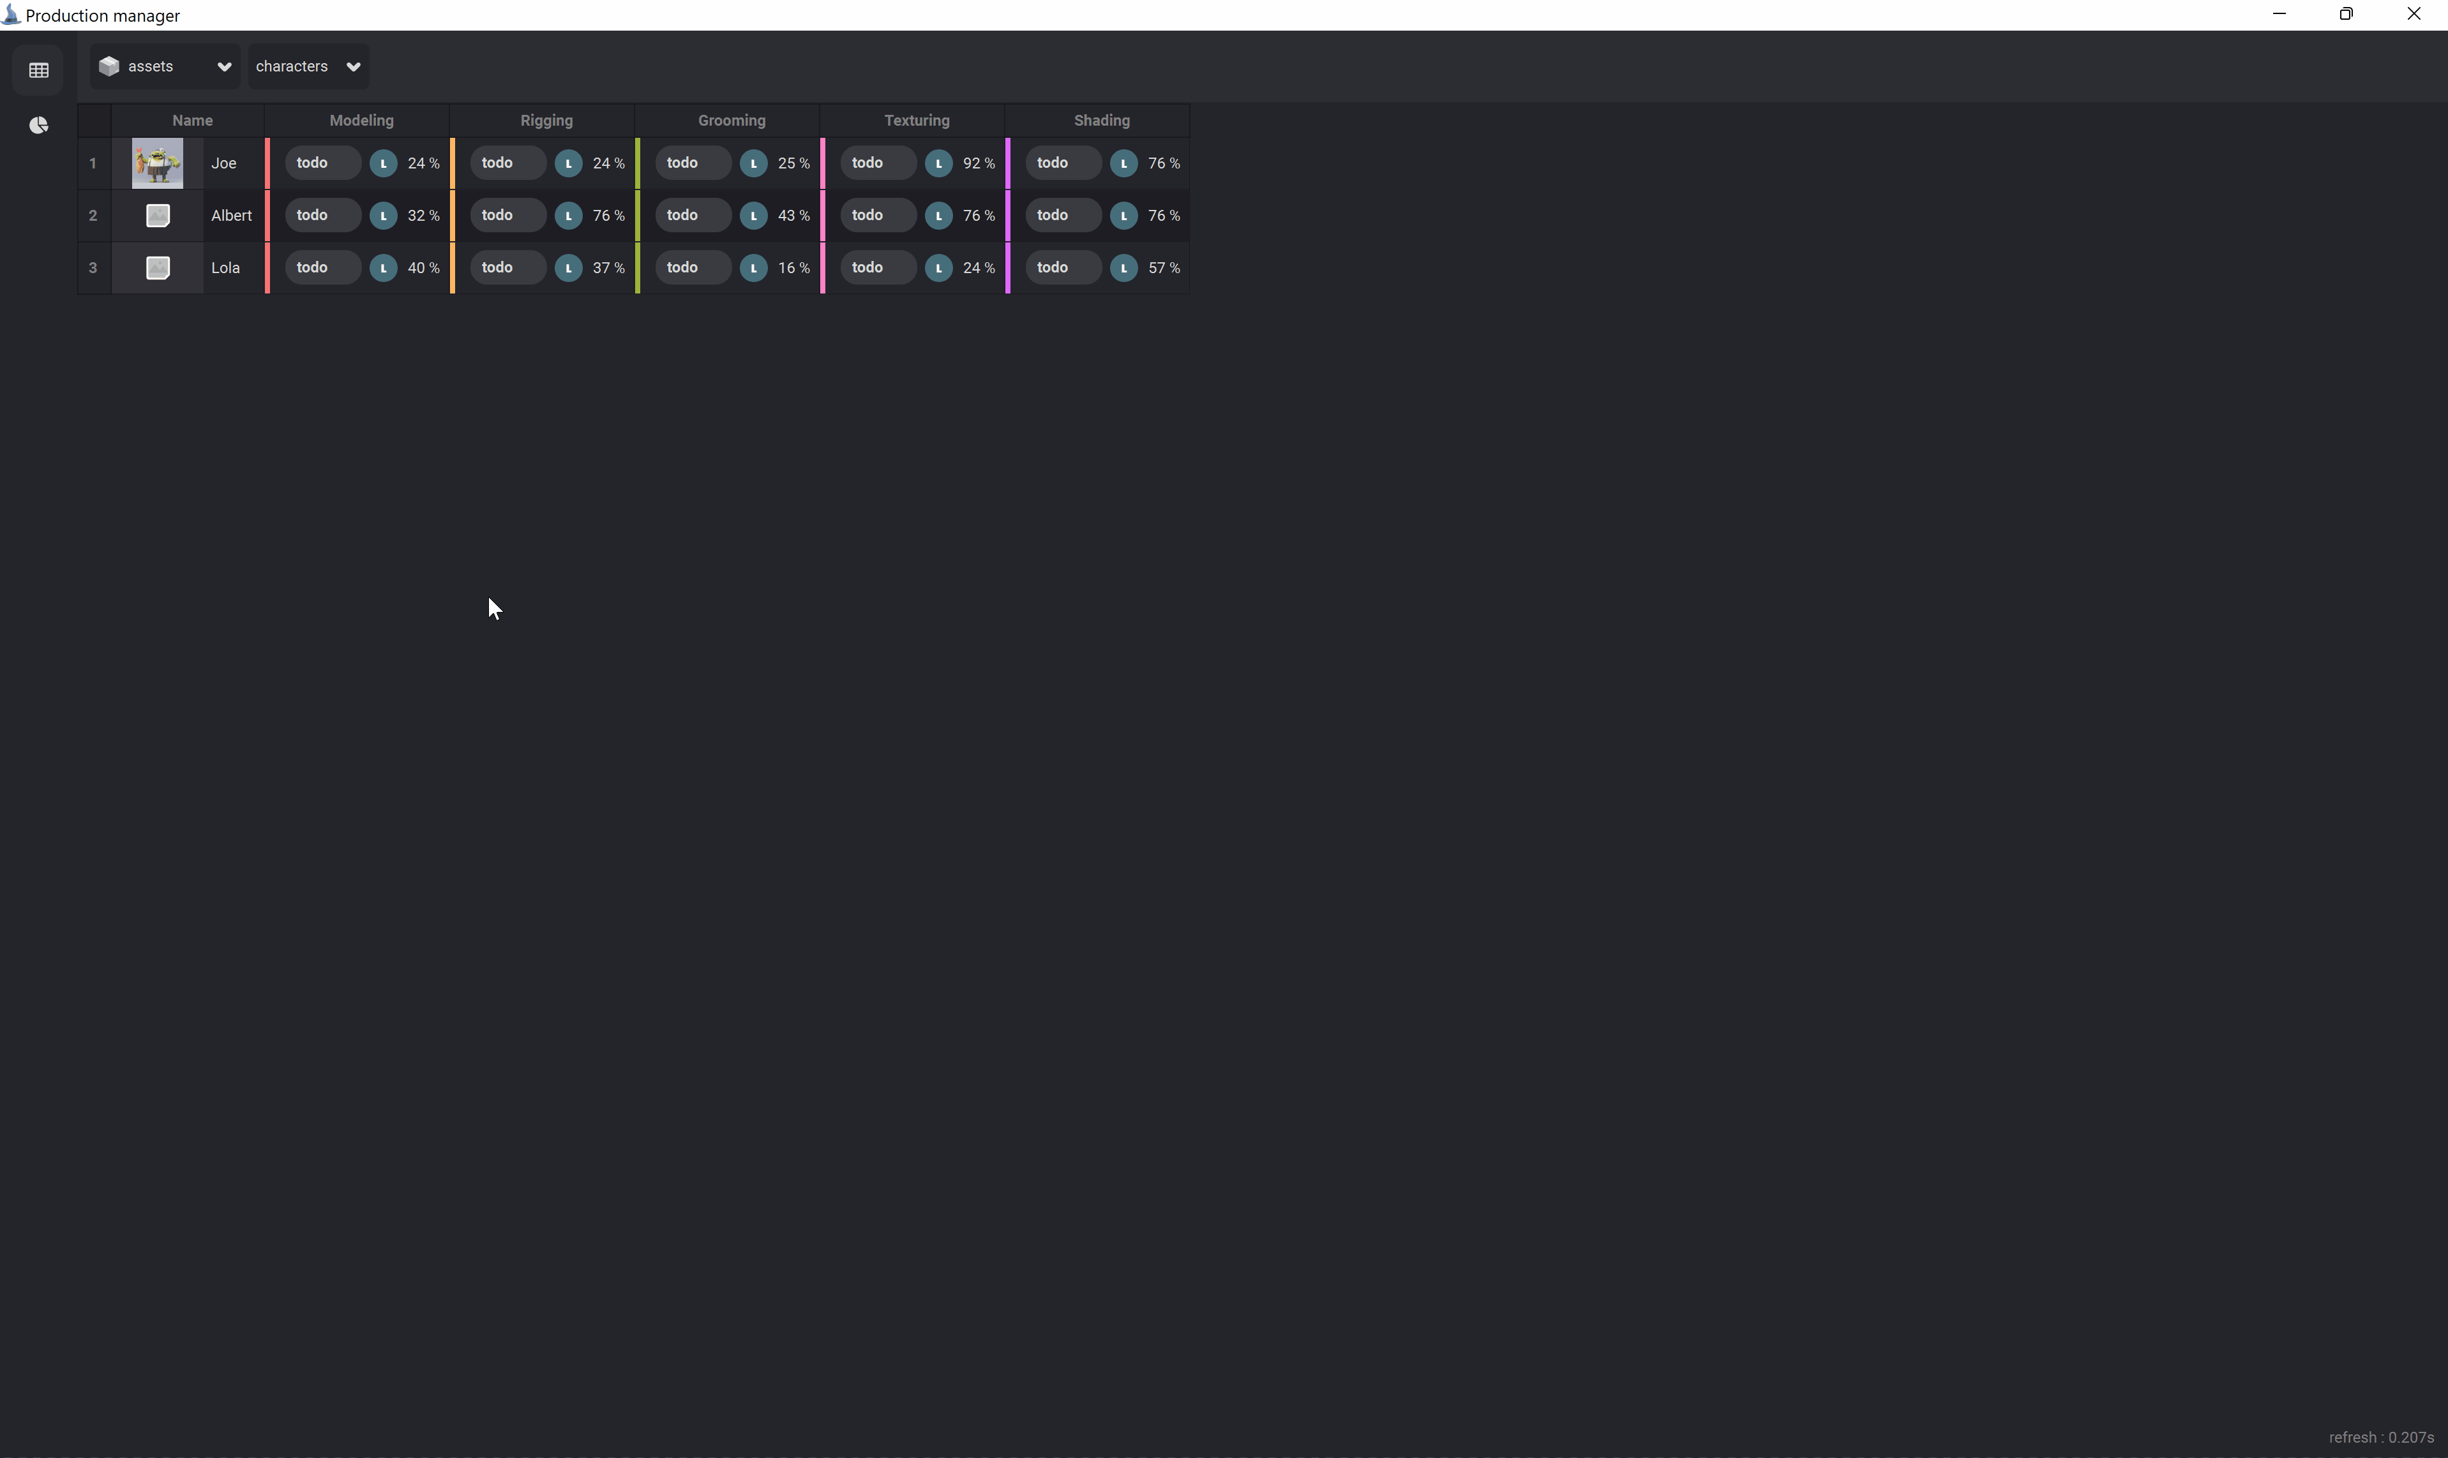Click Lola's Rigging assignee L avatar
The height and width of the screenshot is (1458, 2448).
[x=569, y=267]
